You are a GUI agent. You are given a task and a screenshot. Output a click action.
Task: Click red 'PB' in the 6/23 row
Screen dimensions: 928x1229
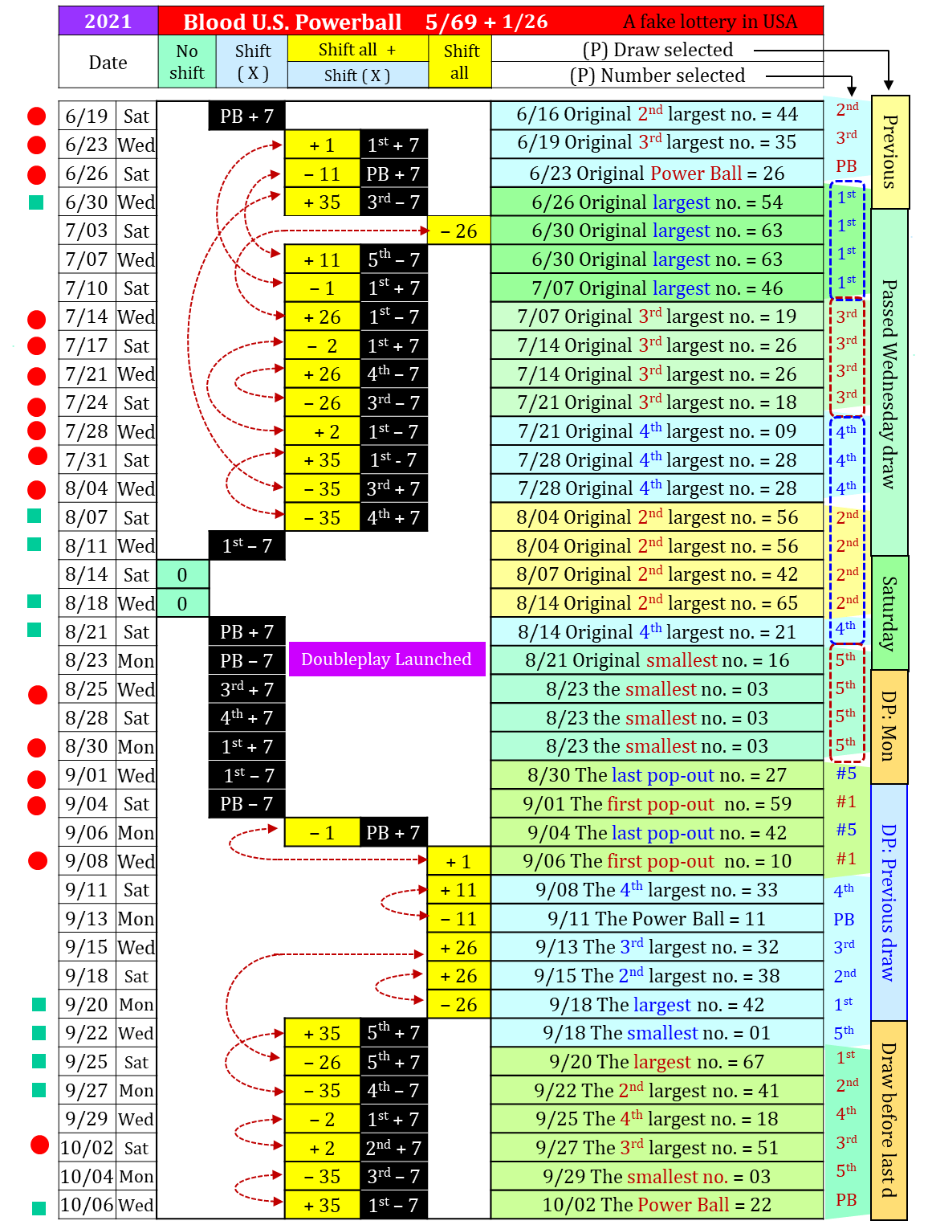(846, 166)
